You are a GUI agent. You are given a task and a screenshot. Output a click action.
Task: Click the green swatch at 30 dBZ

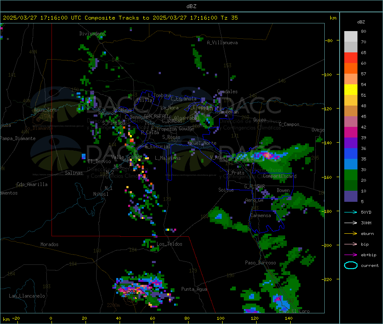coord(351,175)
